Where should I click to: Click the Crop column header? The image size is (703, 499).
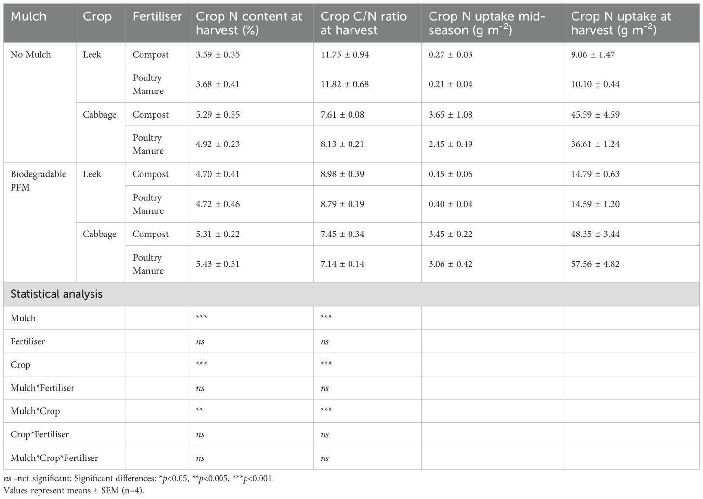pyautogui.click(x=97, y=16)
